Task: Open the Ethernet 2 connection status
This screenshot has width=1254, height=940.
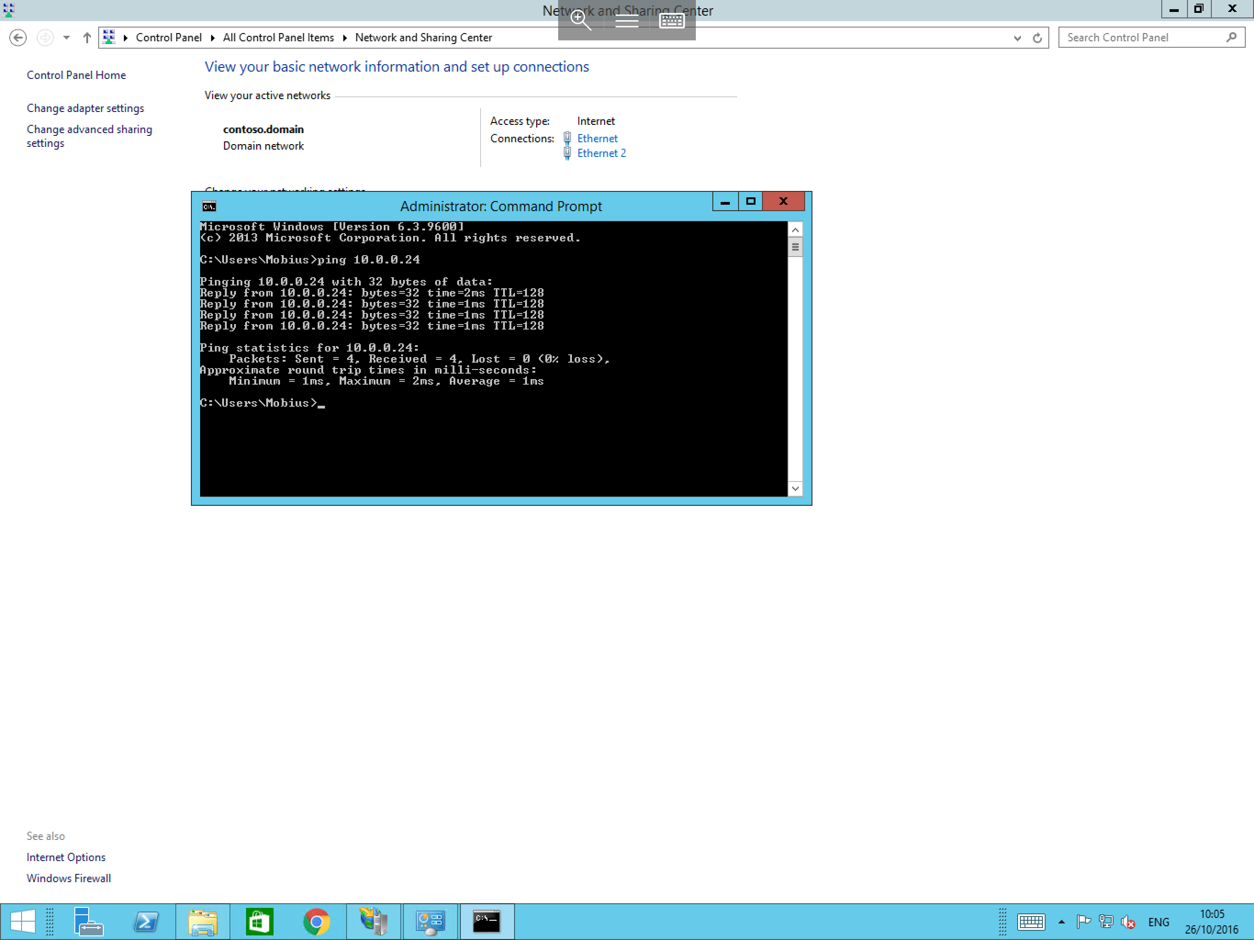Action: 601,153
